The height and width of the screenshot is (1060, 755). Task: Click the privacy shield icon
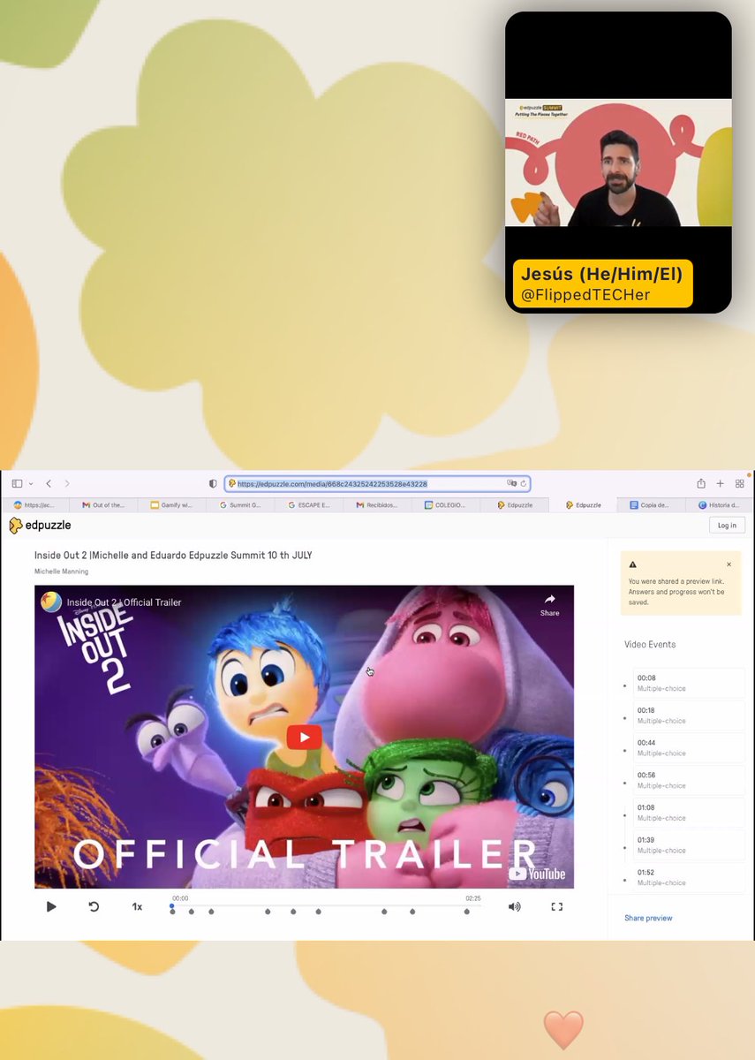pos(213,484)
